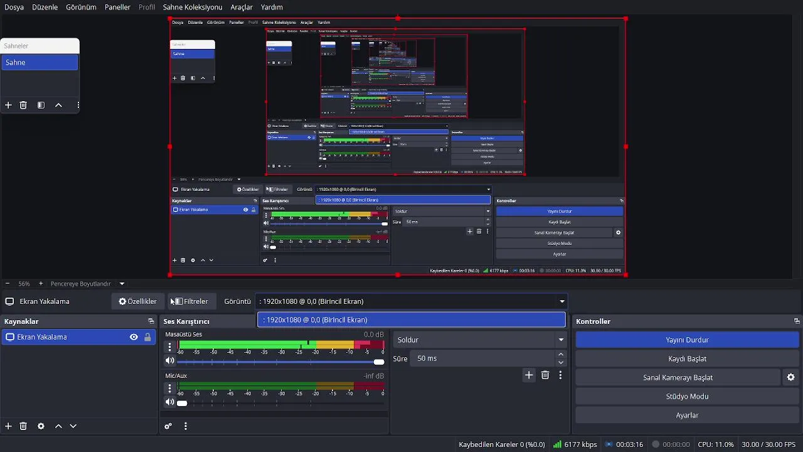803x452 pixels.
Task: Remove selected source with Kaynaklar trash icon
Action: pyautogui.click(x=23, y=426)
